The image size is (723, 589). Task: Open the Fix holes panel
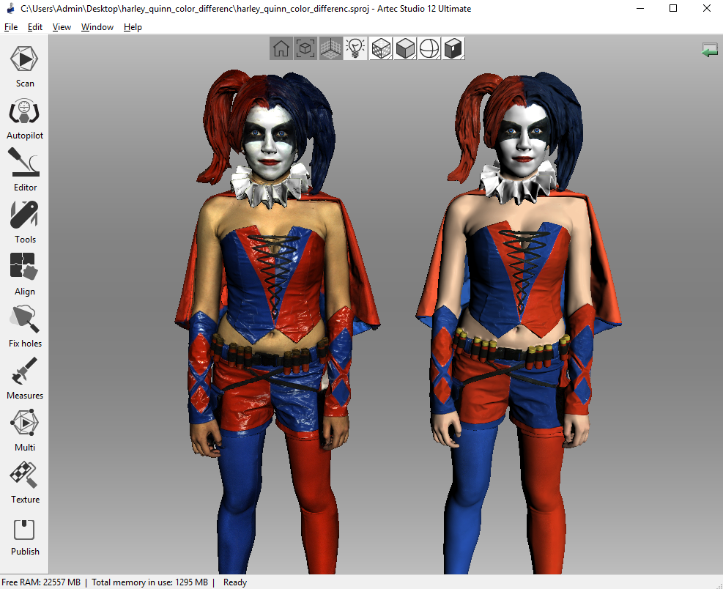[x=24, y=327]
